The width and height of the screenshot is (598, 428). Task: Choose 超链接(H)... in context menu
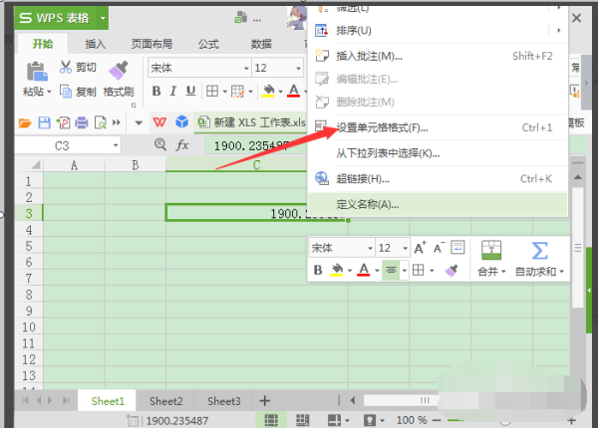[x=438, y=179]
